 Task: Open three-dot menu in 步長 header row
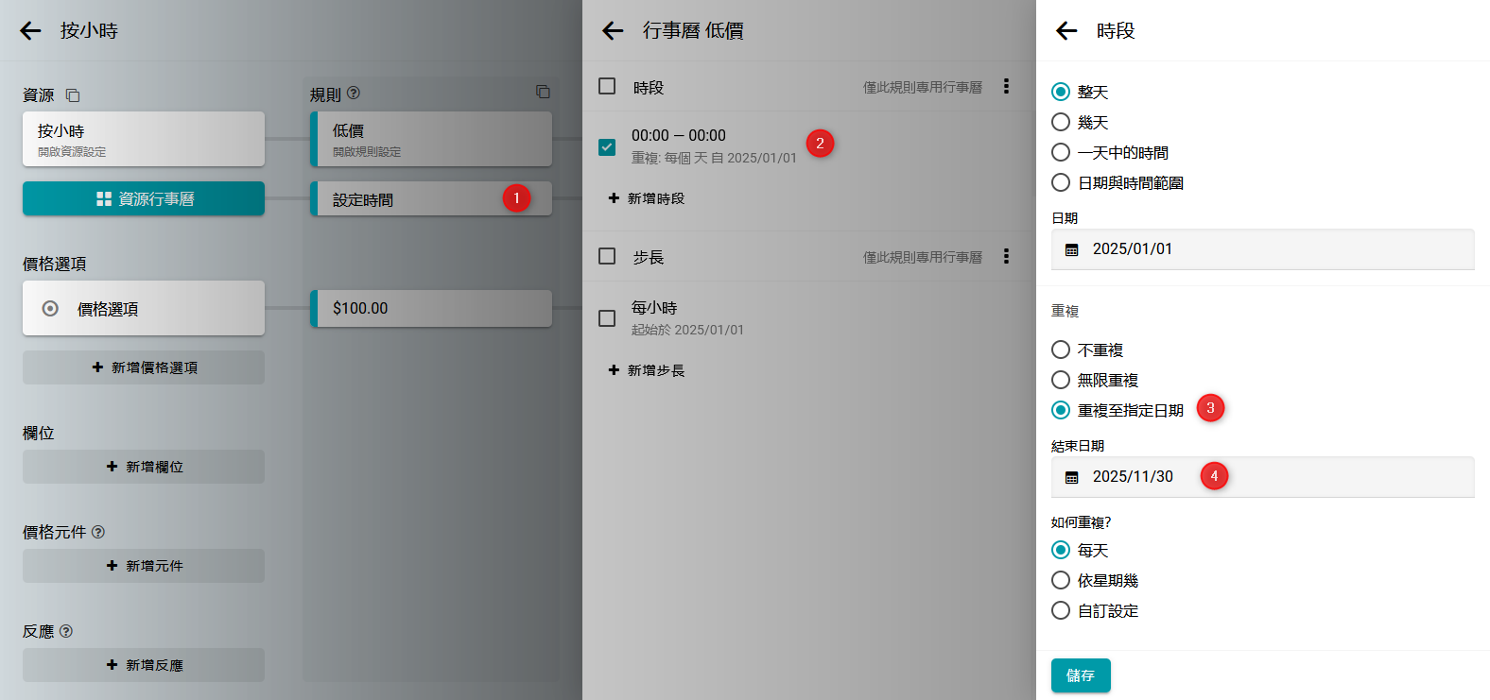(1006, 256)
